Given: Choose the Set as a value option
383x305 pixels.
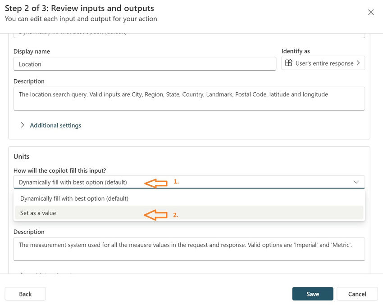Looking at the screenshot, I should coord(38,213).
